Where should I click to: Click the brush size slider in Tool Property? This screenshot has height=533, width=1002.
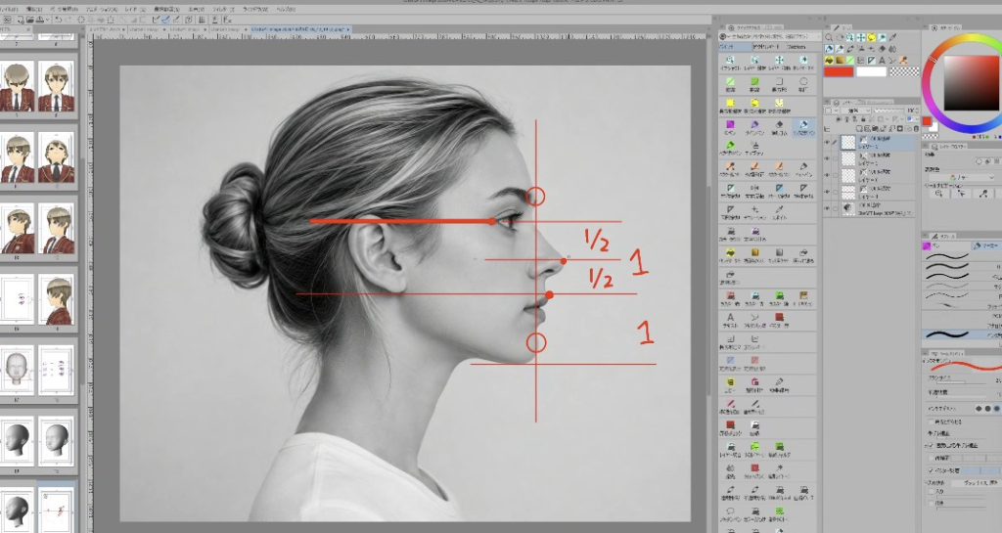click(959, 381)
